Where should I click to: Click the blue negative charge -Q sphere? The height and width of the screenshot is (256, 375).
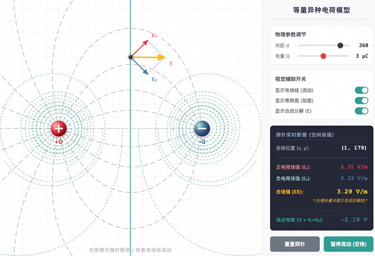[x=202, y=129]
